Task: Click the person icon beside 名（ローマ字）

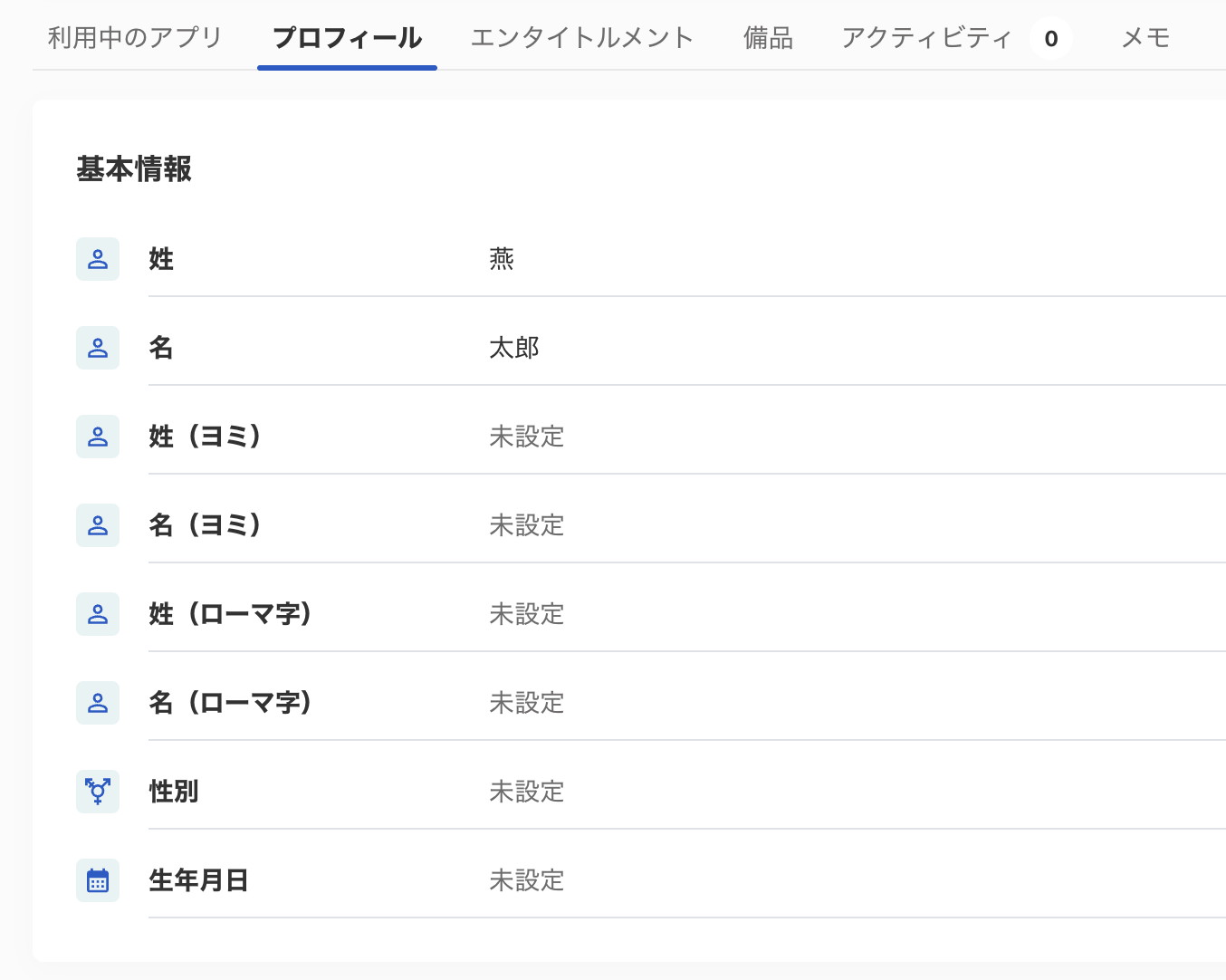Action: 98,703
